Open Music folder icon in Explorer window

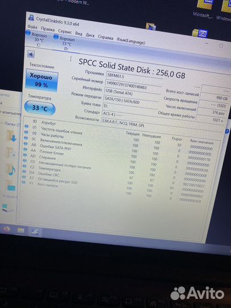pos(11,169)
